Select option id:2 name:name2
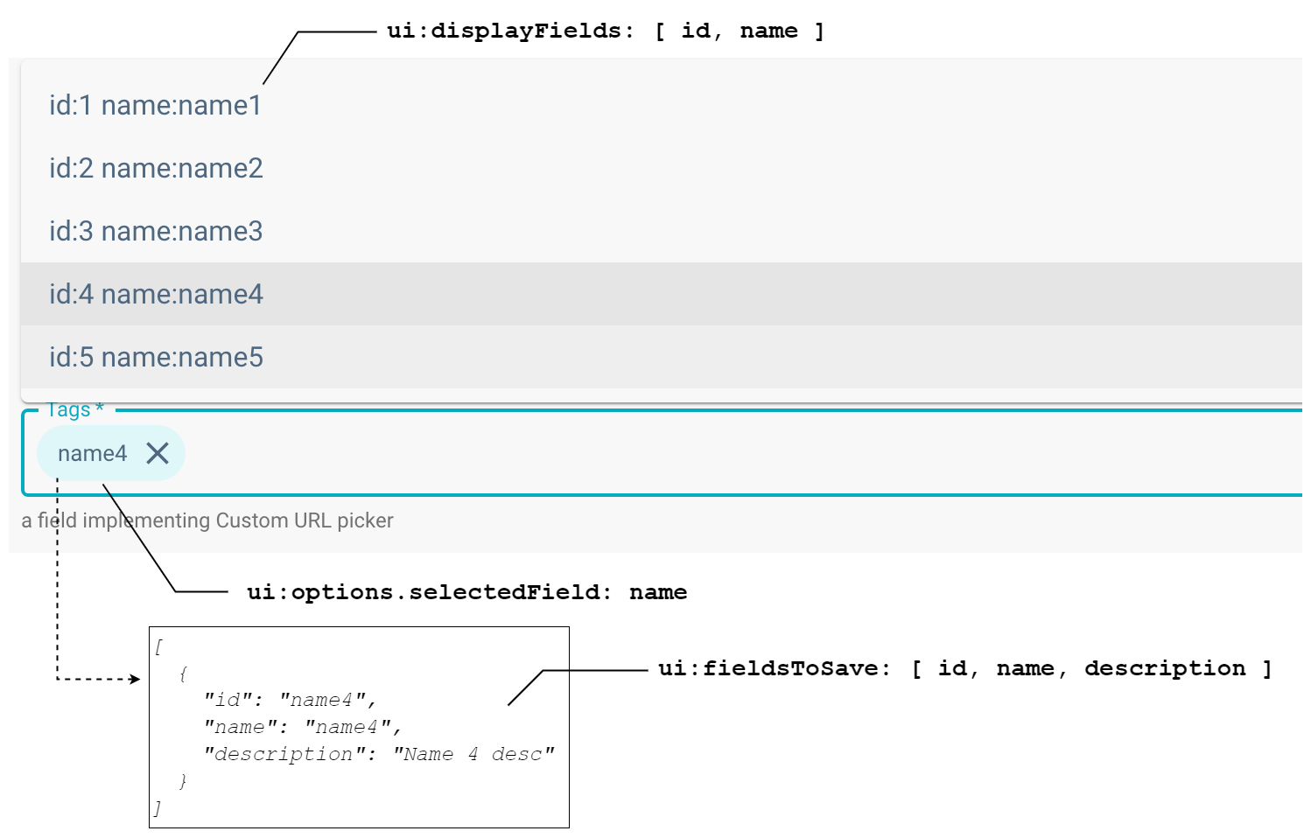This screenshot has width=1311, height=838. pos(156,168)
